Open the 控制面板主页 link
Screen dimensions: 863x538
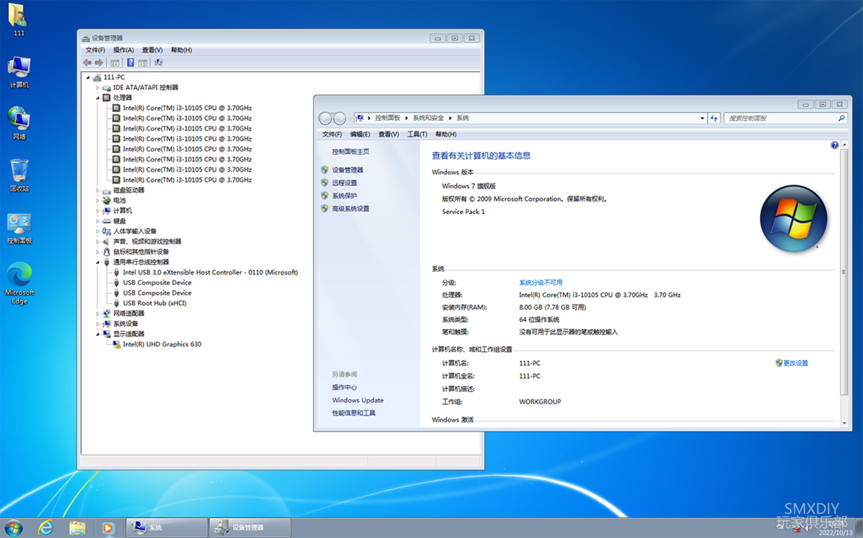click(x=350, y=152)
